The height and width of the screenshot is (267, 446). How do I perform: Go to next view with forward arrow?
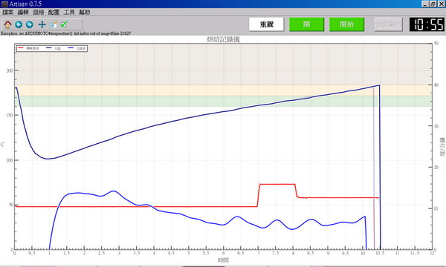30,24
